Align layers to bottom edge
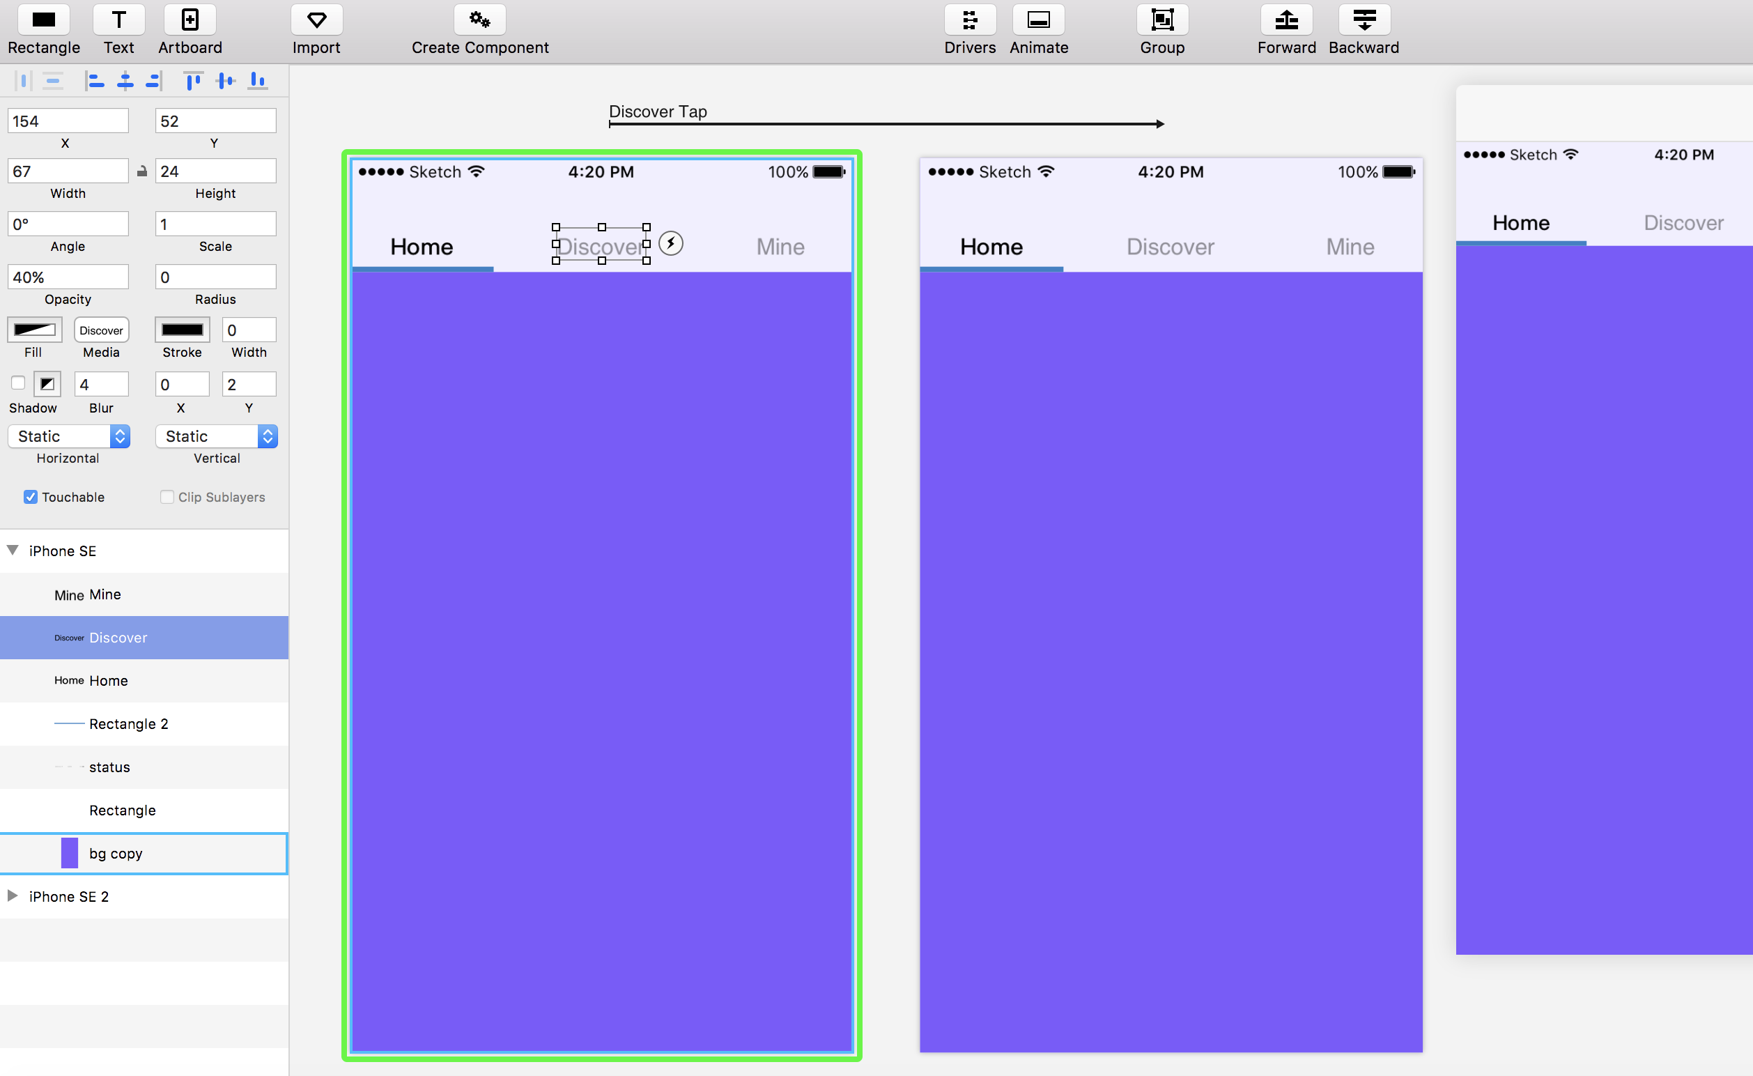This screenshot has height=1076, width=1753. (258, 81)
